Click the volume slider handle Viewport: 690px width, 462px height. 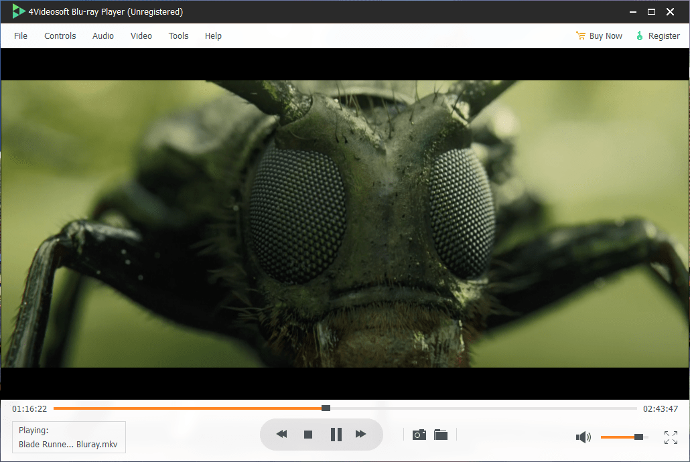click(638, 437)
